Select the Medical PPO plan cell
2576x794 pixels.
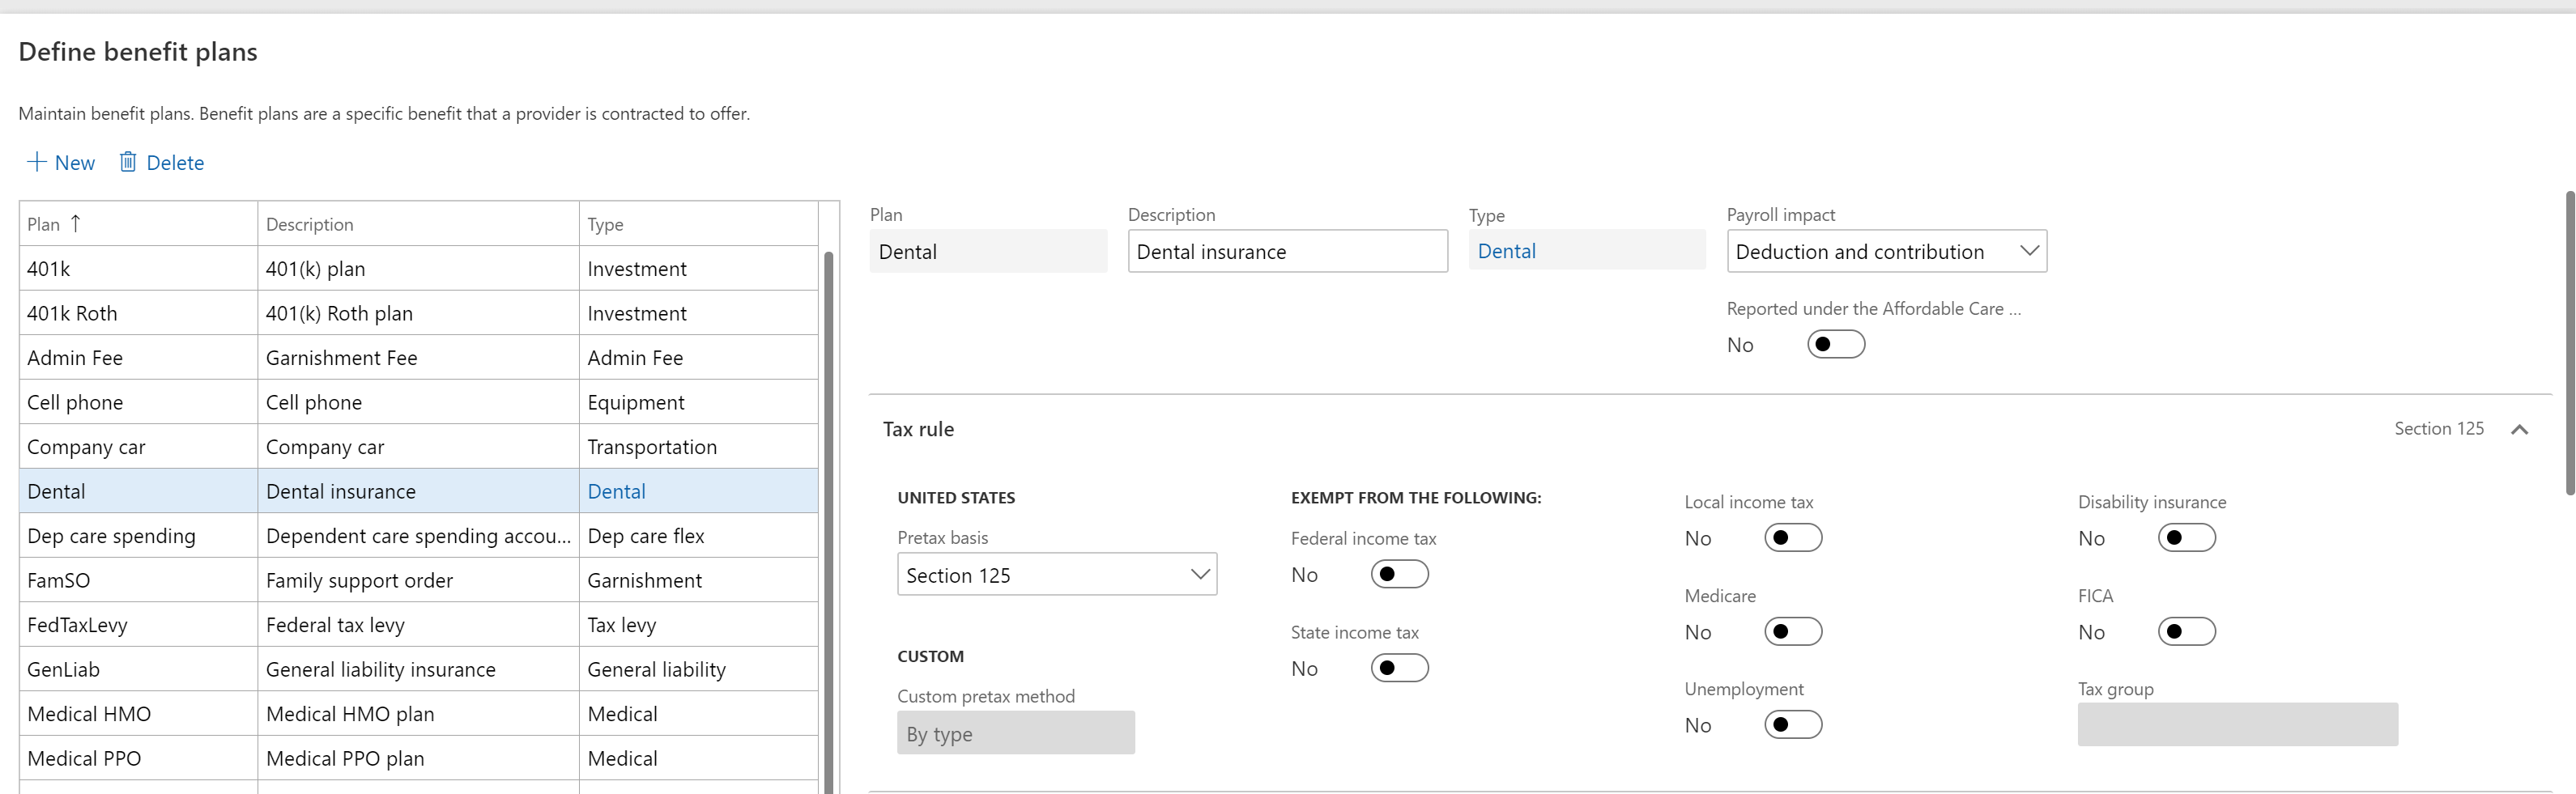(138, 758)
